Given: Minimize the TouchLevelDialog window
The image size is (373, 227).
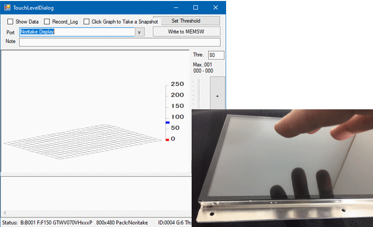Looking at the screenshot, I should tap(176, 7).
